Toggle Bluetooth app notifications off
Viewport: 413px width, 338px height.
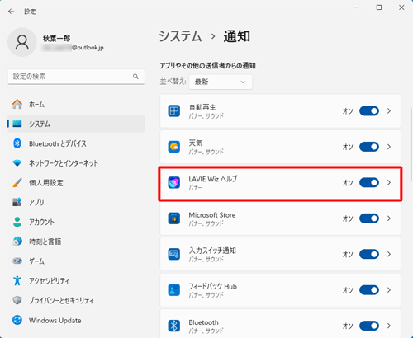(x=369, y=326)
